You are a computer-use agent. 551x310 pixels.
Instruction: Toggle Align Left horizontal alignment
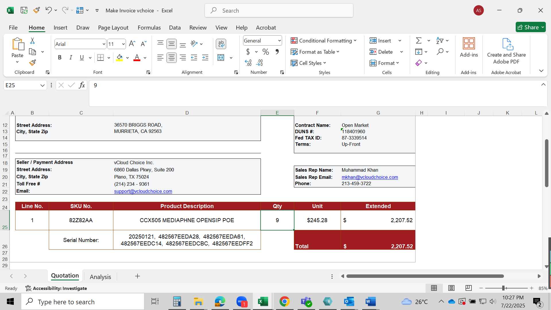(160, 58)
